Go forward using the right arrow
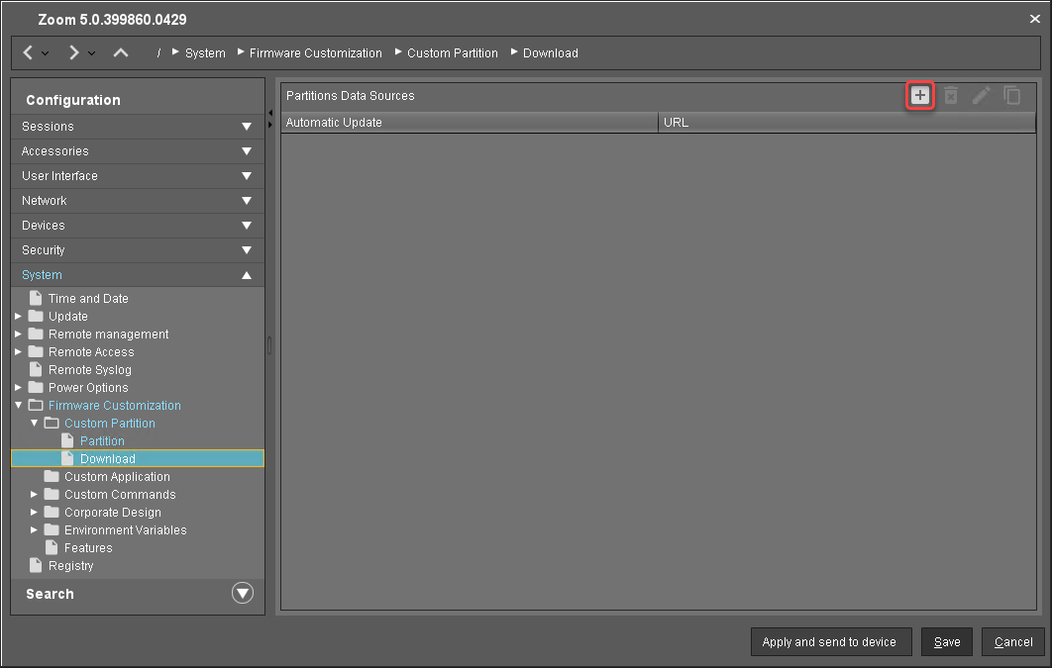 pos(74,52)
